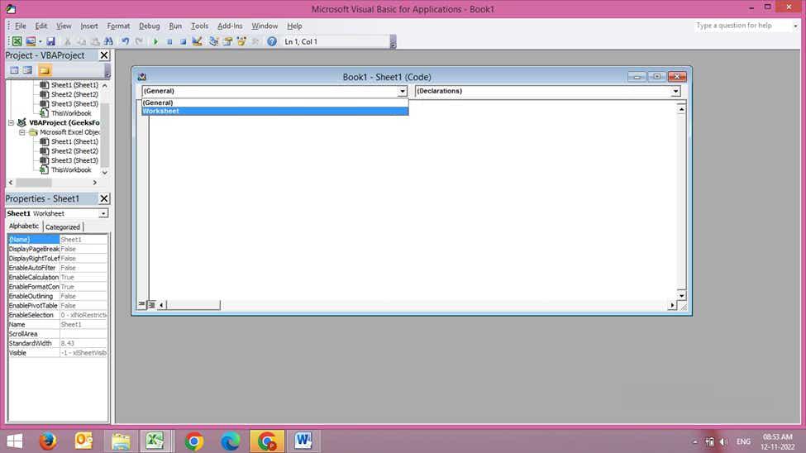Click the Reset stop icon
This screenshot has height=453, width=806.
tap(183, 41)
